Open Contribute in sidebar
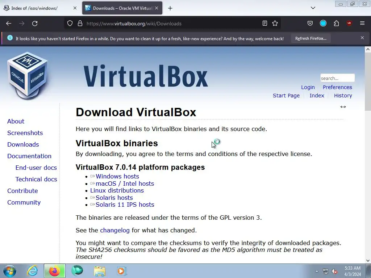Viewport: 371px width, 278px height. coord(22,191)
